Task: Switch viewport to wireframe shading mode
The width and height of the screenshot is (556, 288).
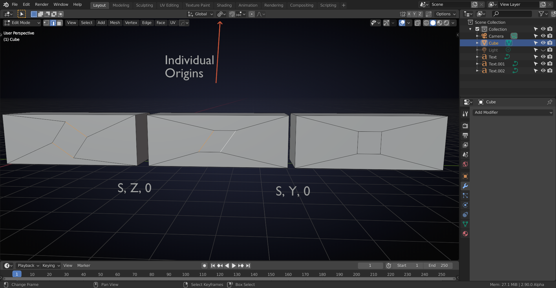Action: point(426,23)
